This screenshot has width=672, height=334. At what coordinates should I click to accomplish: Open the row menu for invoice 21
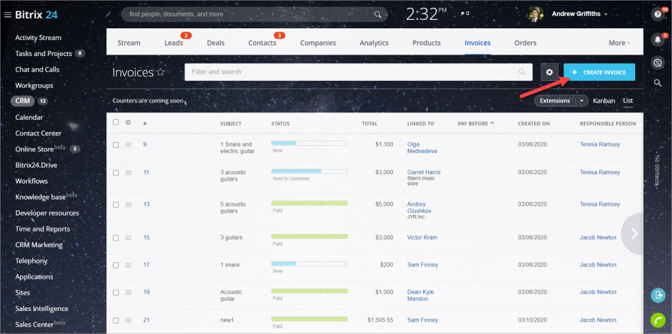pos(128,320)
